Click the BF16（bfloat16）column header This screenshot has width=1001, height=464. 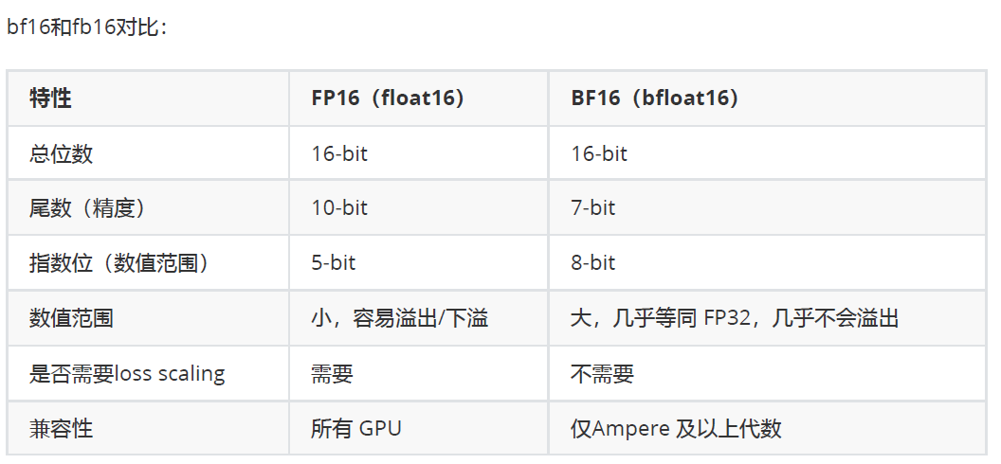[x=768, y=98]
